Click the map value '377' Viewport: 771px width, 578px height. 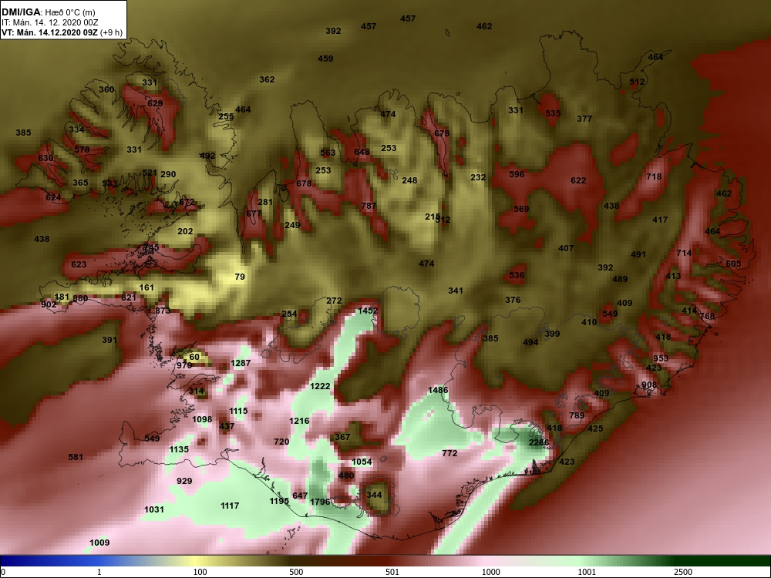(x=584, y=119)
